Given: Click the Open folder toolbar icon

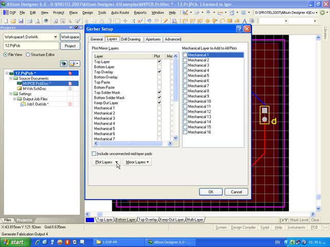Looking at the screenshot, I should (12, 21).
